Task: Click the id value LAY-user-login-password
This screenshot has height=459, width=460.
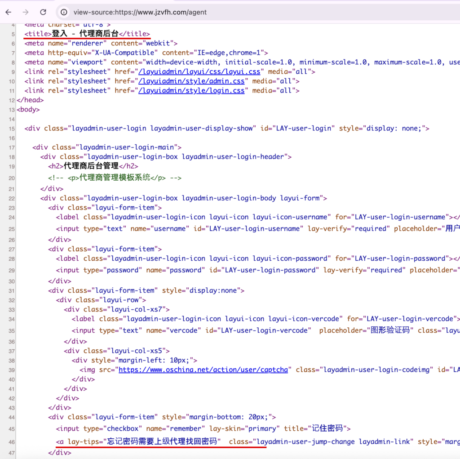Action: (x=270, y=270)
